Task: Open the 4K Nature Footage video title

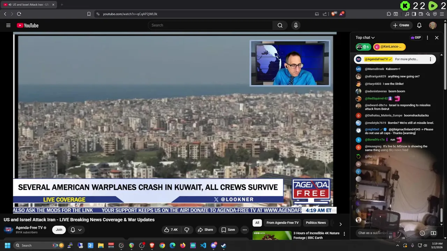Action: [x=316, y=235]
